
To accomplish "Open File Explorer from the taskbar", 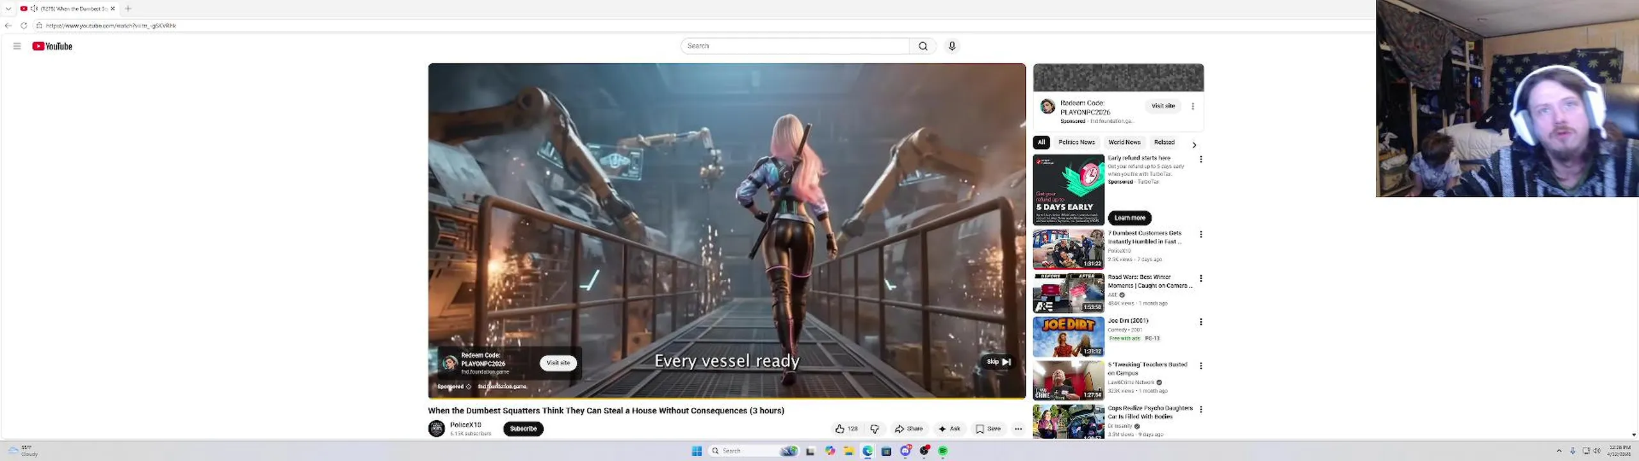I will click(x=848, y=451).
